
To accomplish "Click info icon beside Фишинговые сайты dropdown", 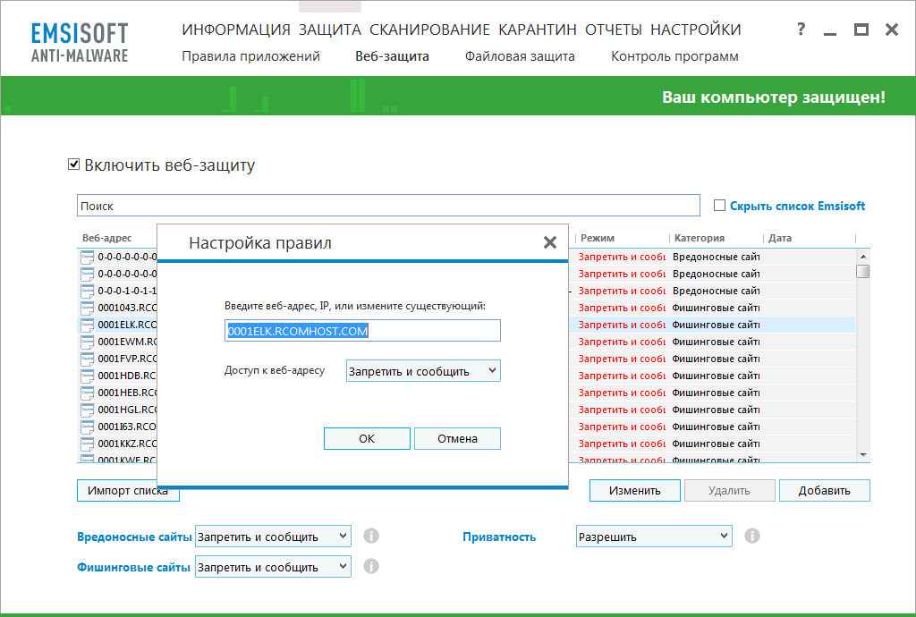I will (x=371, y=566).
